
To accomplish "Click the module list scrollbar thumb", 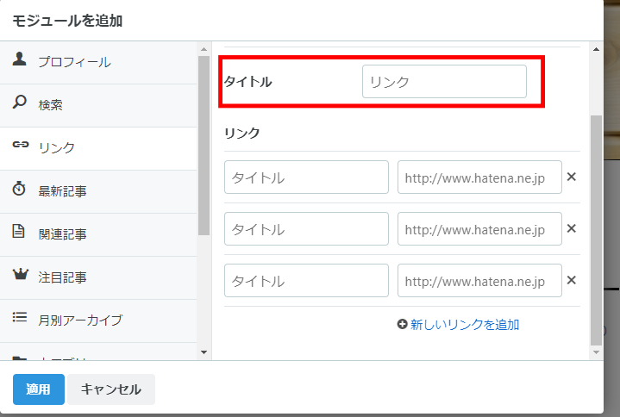I will coord(204,146).
